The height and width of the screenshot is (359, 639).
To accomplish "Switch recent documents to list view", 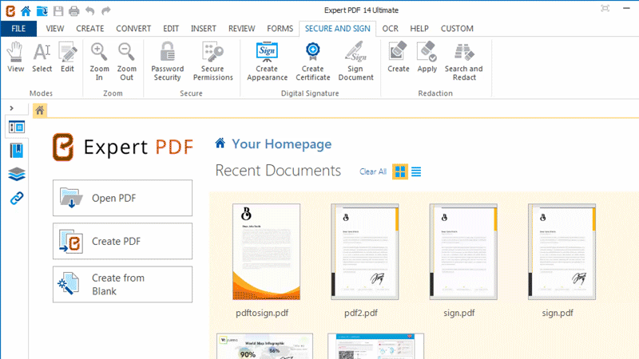I will coord(416,172).
